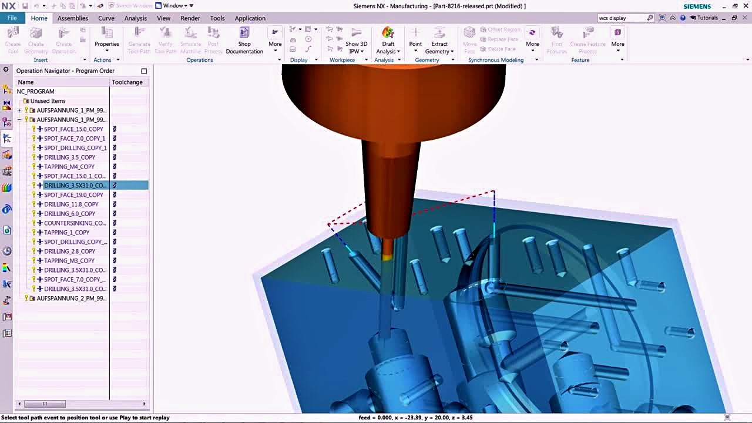Select the Tools ribbon tab
The image size is (752, 423).
tap(217, 18)
